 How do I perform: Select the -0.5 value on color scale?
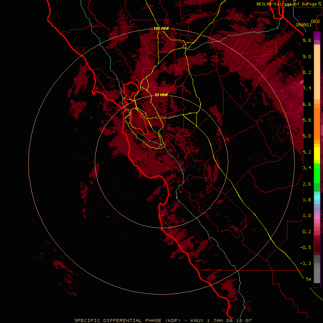point(305,248)
